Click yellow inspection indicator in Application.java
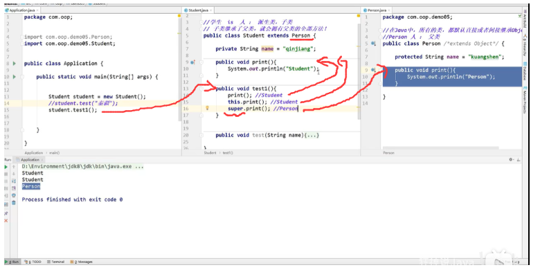 pyautogui.click(x=179, y=16)
